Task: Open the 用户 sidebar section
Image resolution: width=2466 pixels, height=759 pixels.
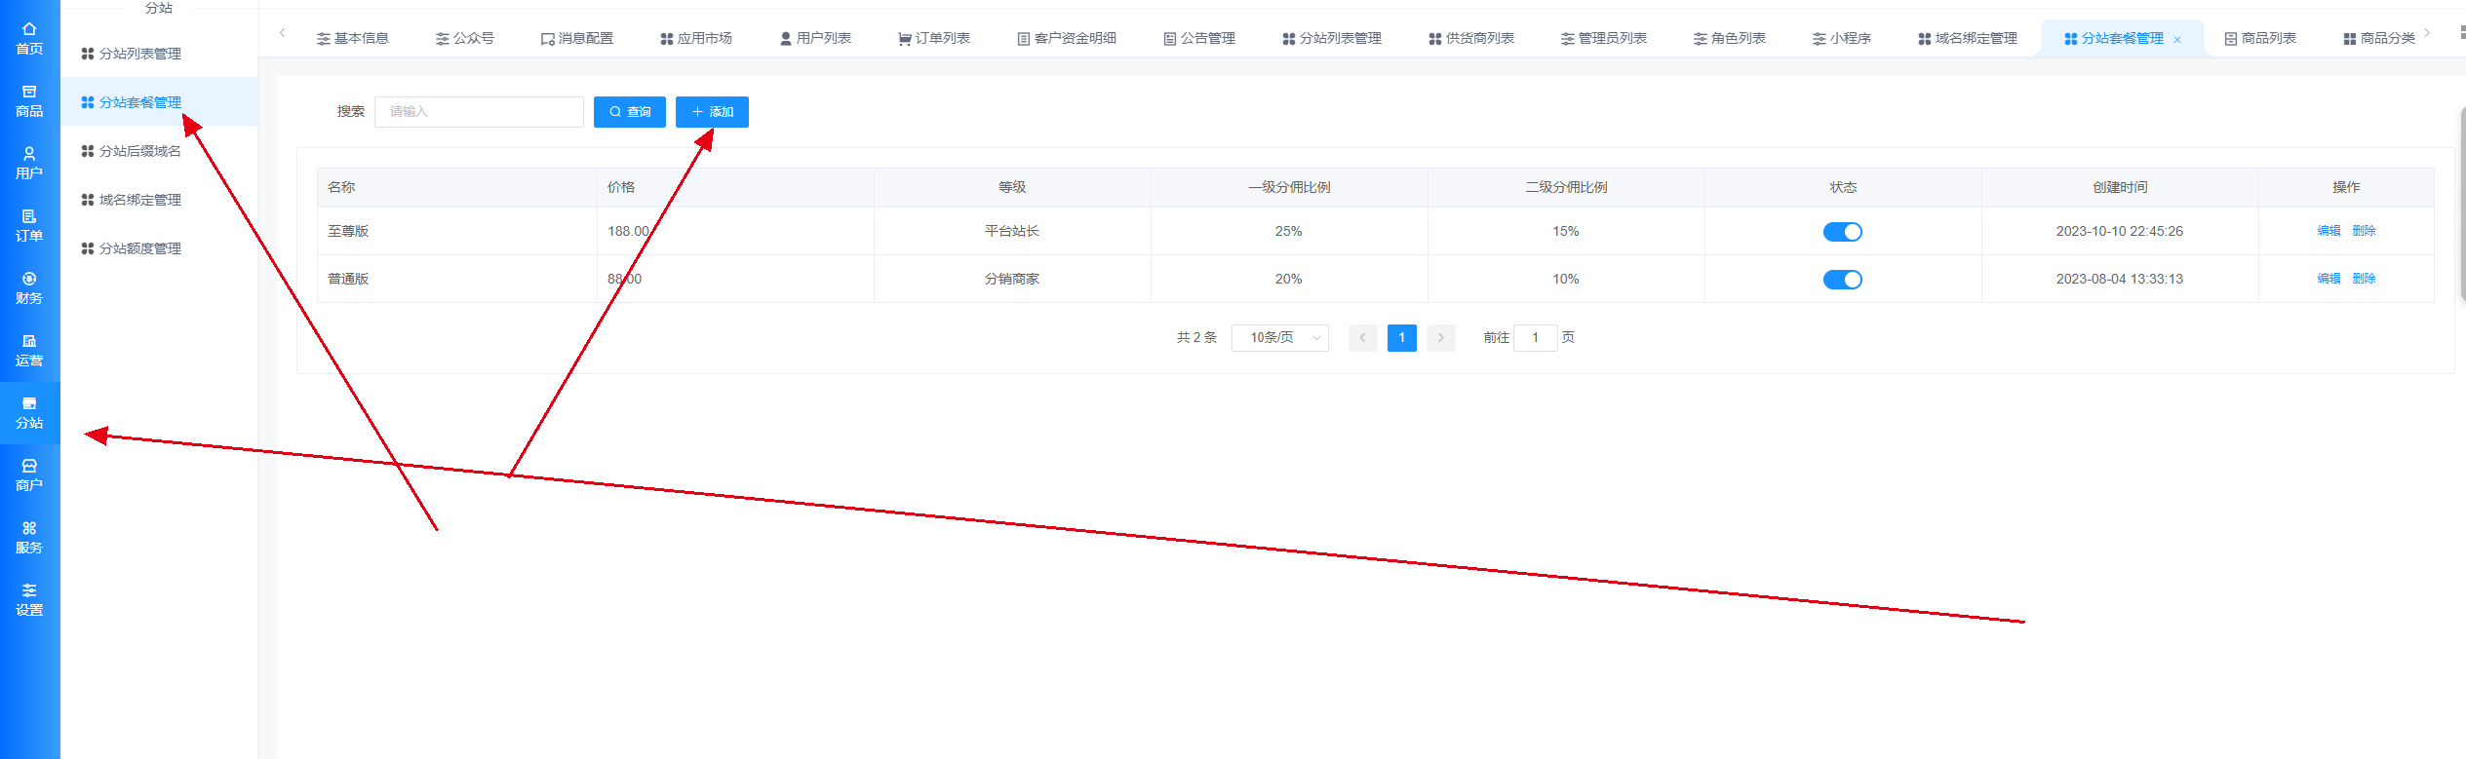Action: pyautogui.click(x=29, y=164)
